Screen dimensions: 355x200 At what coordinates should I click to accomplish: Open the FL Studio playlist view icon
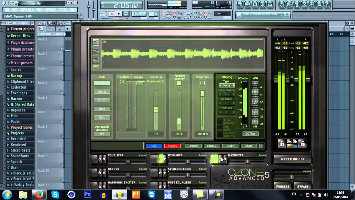[240, 4]
